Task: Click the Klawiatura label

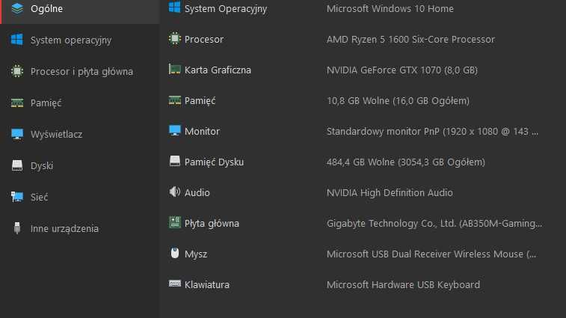Action: click(207, 285)
